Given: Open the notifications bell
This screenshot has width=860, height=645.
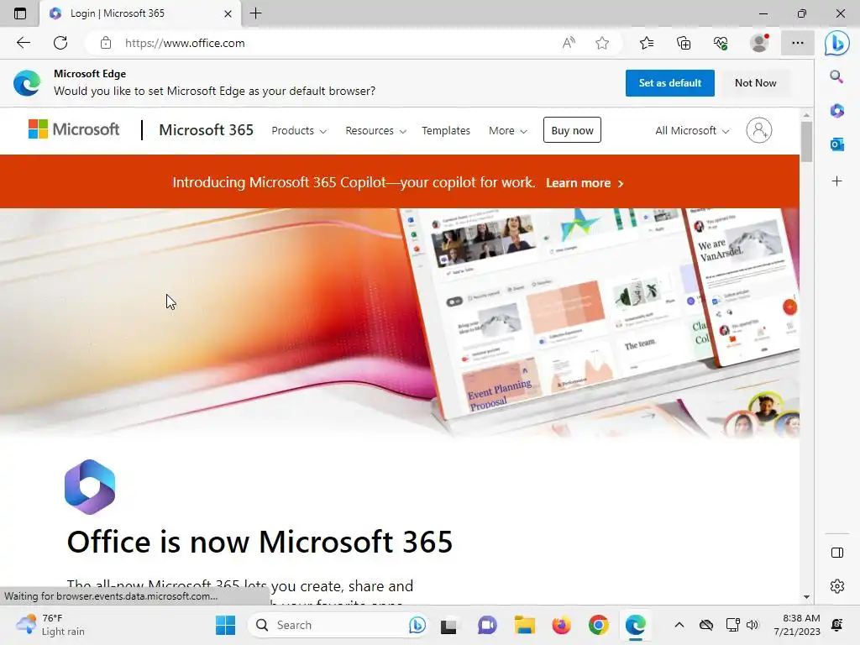Looking at the screenshot, I should click(837, 625).
